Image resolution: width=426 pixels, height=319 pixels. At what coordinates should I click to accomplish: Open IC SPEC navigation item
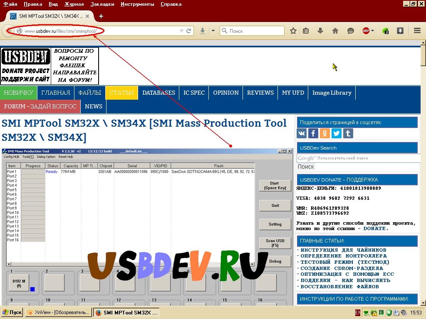194,93
